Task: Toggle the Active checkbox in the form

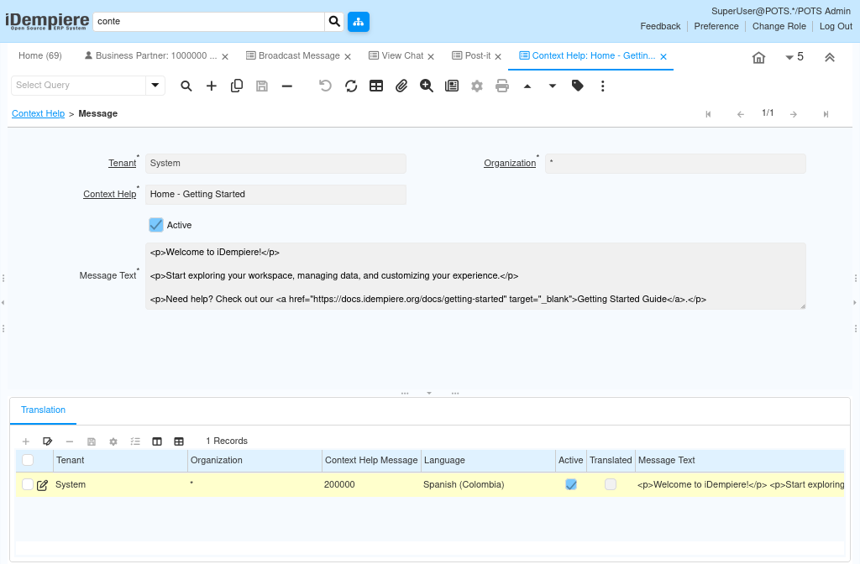Action: tap(155, 225)
